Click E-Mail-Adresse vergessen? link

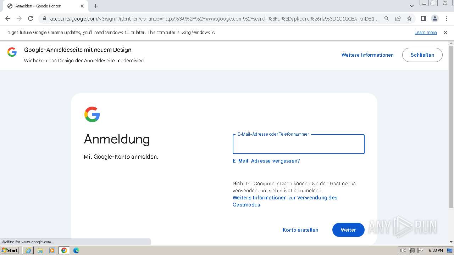(266, 161)
